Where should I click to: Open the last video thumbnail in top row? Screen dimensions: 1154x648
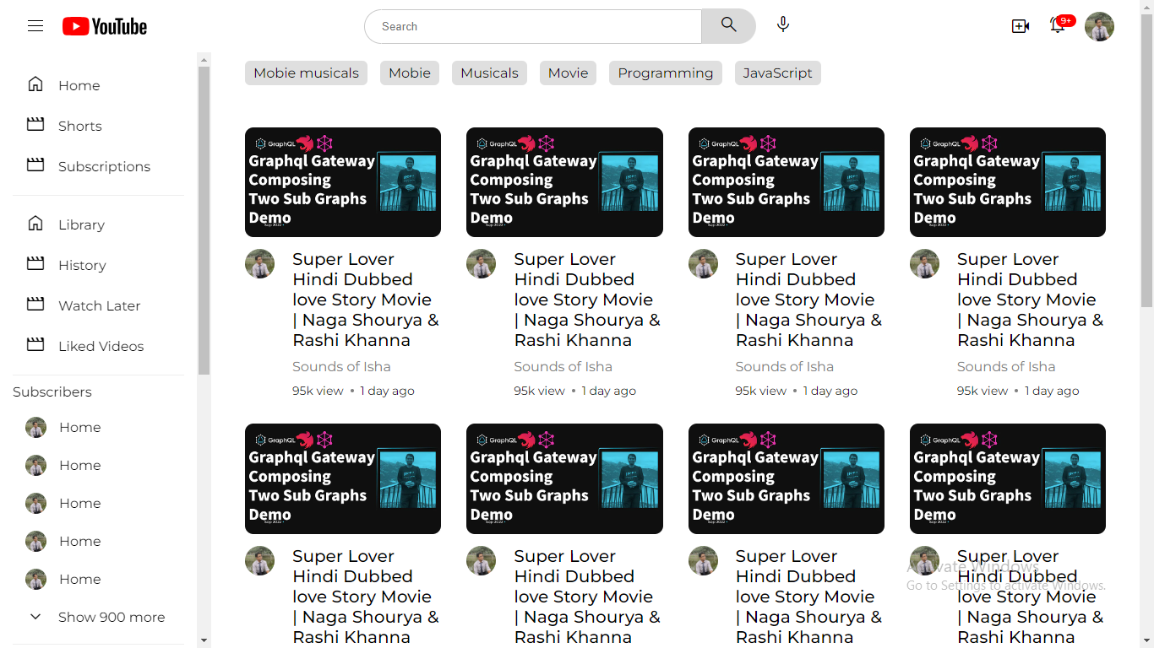click(1008, 182)
